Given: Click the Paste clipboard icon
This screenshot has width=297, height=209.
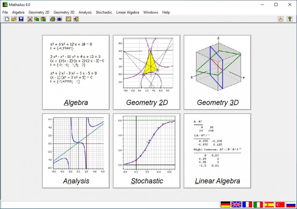Looking at the screenshot, I should (43, 19).
